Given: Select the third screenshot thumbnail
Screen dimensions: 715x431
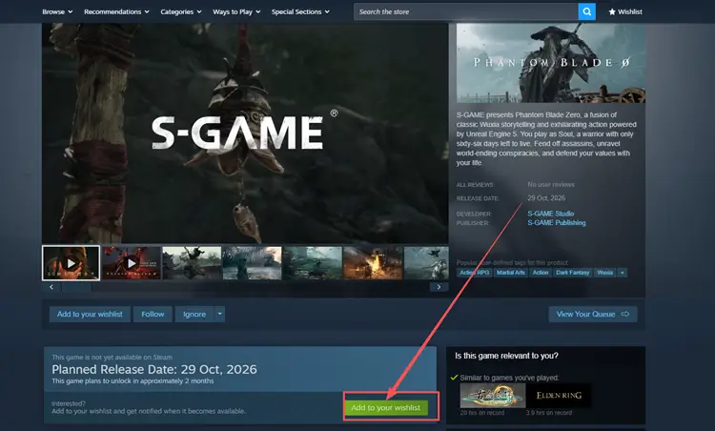Looking at the screenshot, I should pyautogui.click(x=192, y=263).
